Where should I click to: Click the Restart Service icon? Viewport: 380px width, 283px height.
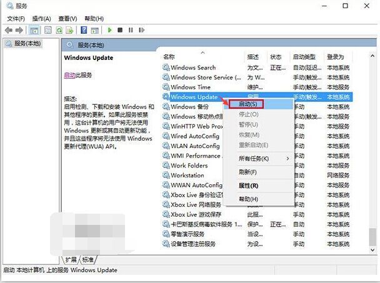141,30
